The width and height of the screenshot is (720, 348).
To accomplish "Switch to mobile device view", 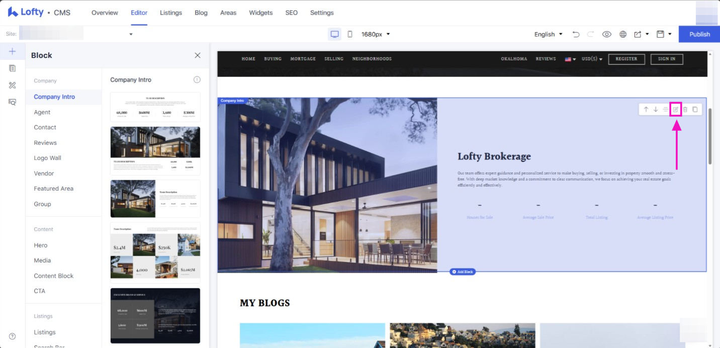I will tap(350, 34).
